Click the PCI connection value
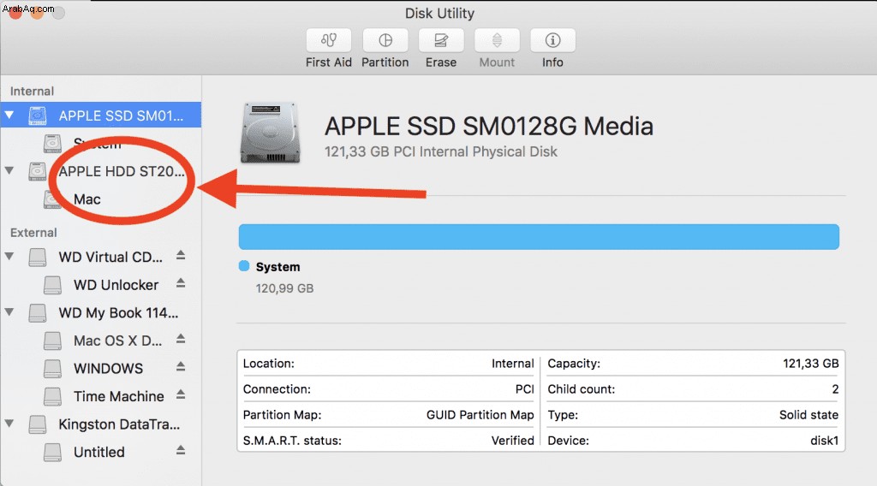 coord(525,389)
